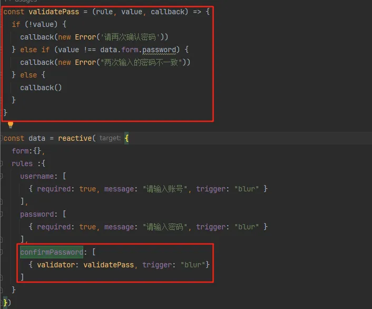Click the 'reactive' function name
The image size is (372, 309).
[x=75, y=138]
